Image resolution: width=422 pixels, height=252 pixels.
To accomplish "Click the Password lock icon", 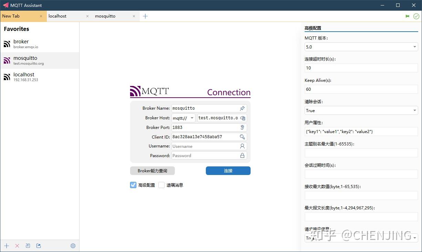I will pyautogui.click(x=243, y=155).
